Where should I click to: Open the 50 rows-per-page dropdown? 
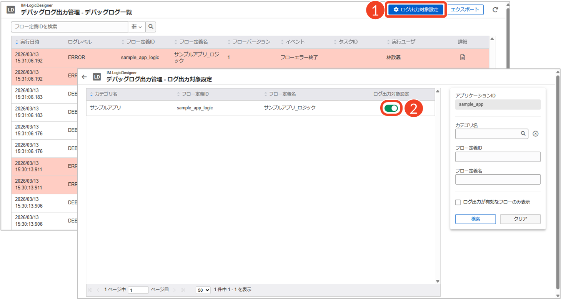(203, 290)
